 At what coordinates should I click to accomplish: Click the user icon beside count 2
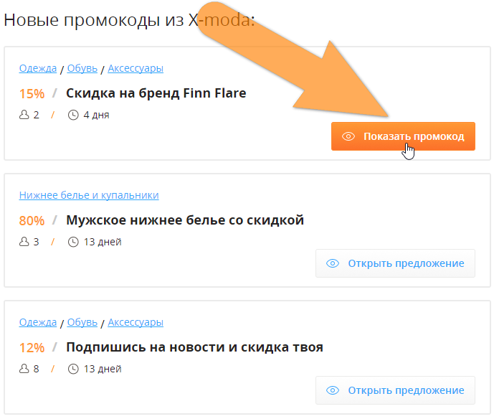pos(24,115)
